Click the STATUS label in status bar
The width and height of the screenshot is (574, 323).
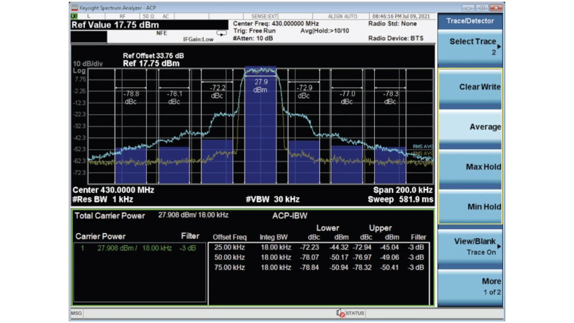click(x=355, y=313)
